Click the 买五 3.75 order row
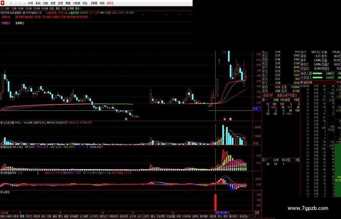This screenshot has width=341, height=219. [x=281, y=63]
